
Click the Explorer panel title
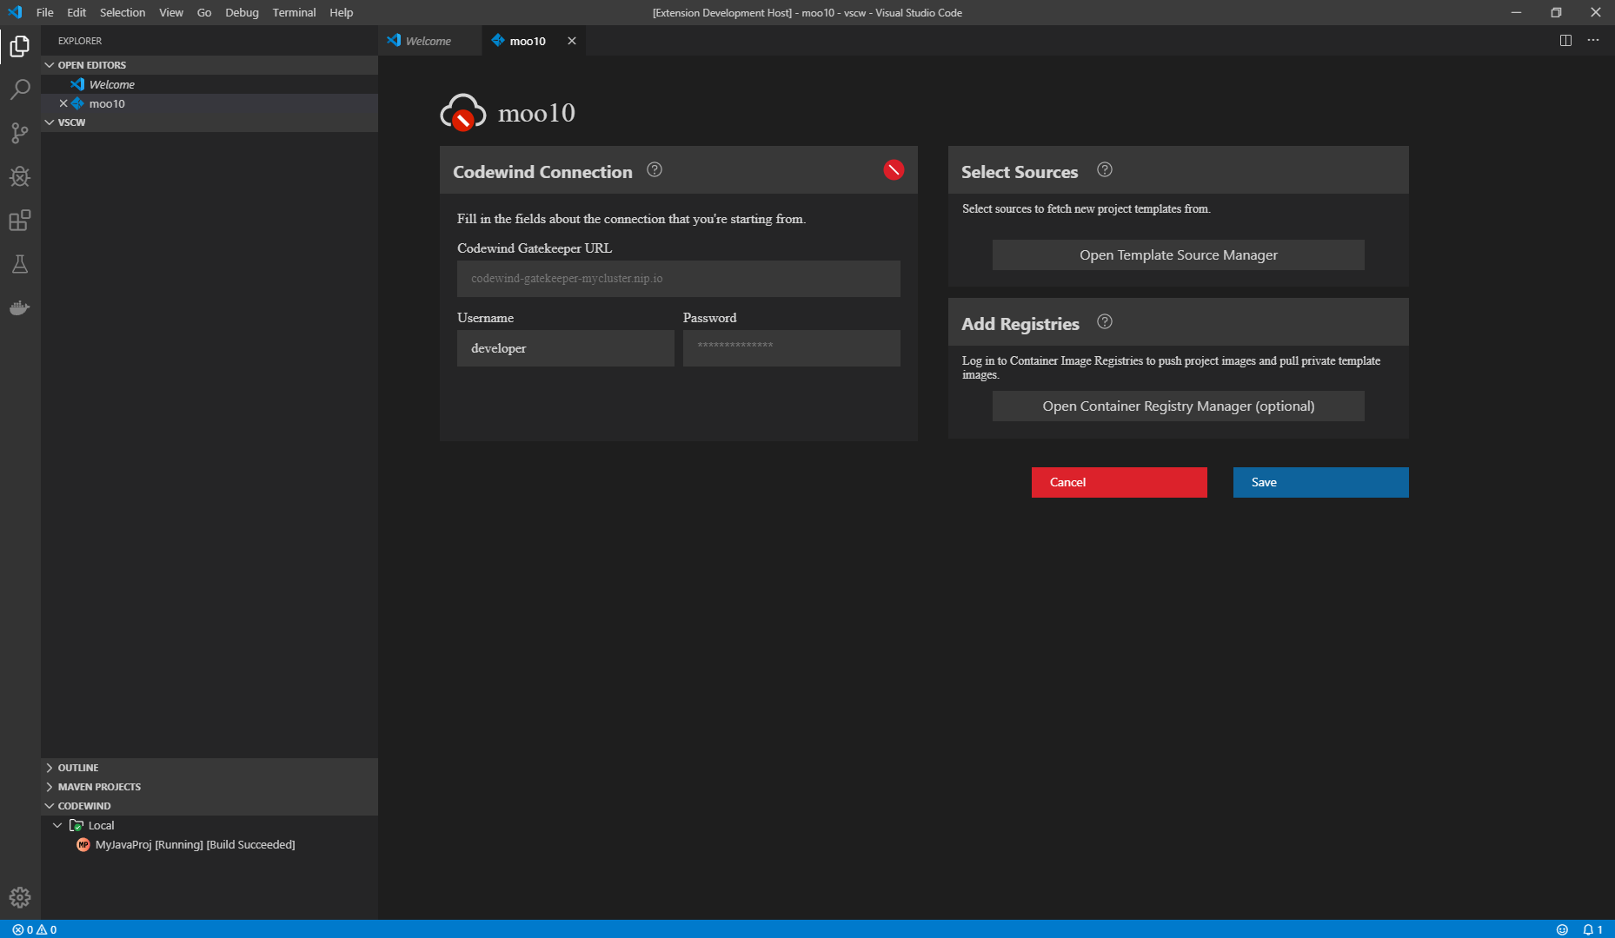[x=80, y=41]
